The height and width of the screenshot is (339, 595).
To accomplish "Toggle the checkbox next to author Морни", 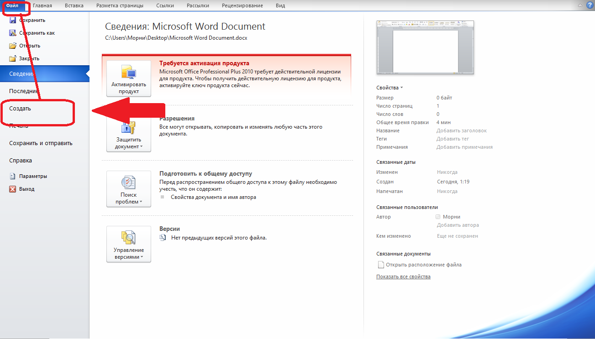I will point(438,217).
